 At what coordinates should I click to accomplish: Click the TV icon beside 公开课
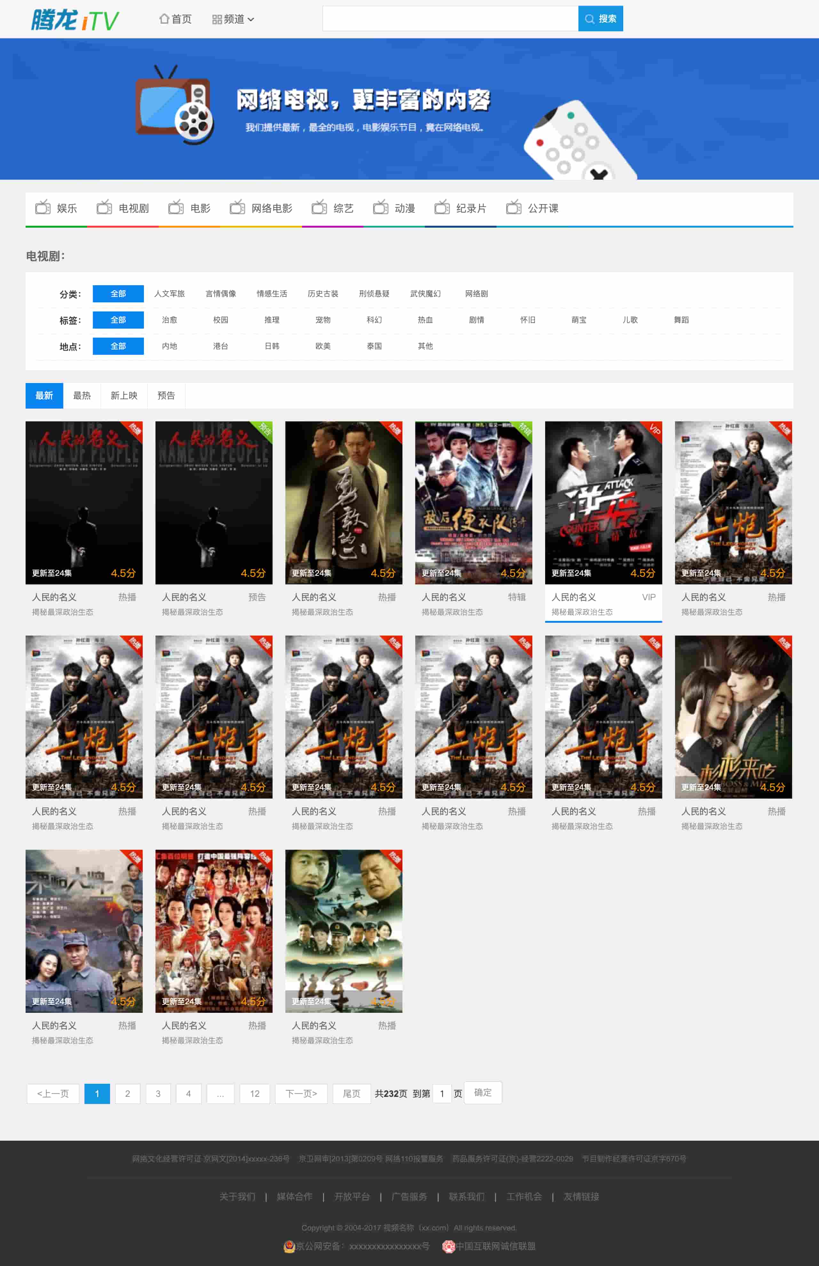[x=514, y=208]
